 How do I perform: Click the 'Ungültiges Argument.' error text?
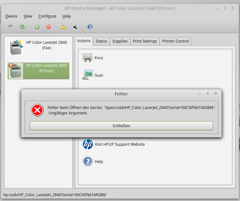[x=68, y=113]
